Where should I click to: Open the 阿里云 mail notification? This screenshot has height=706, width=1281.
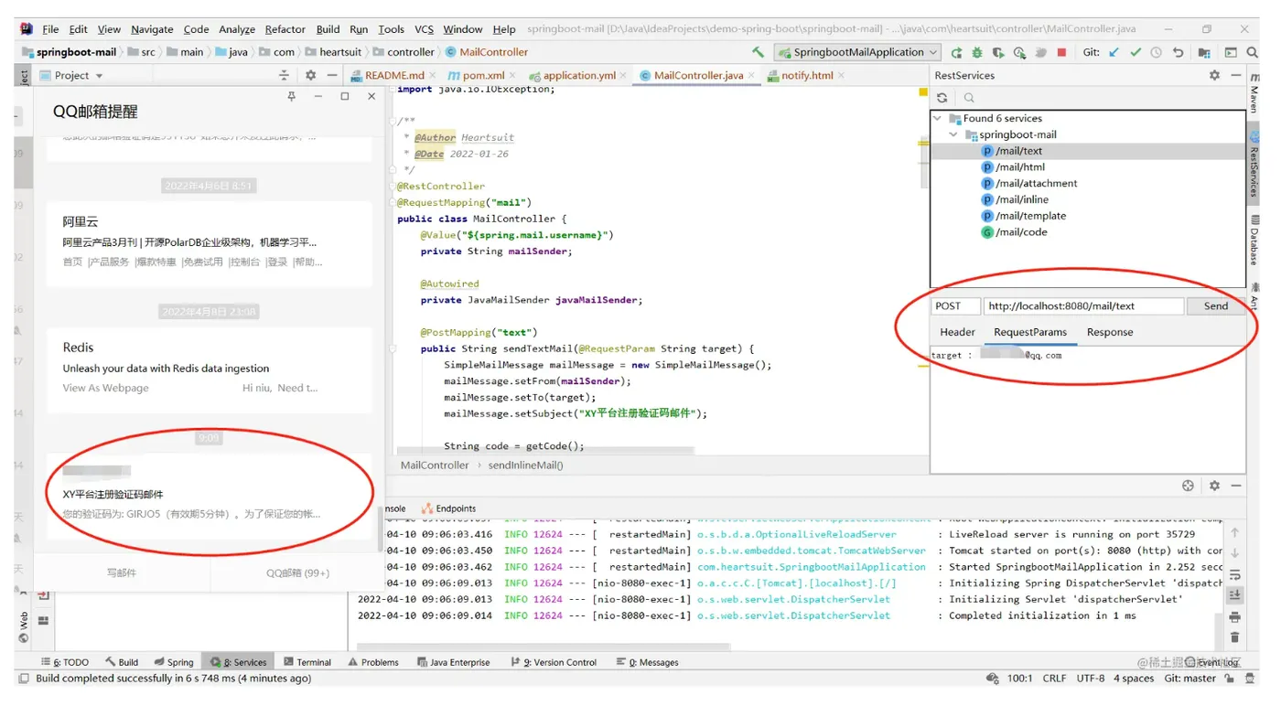210,242
